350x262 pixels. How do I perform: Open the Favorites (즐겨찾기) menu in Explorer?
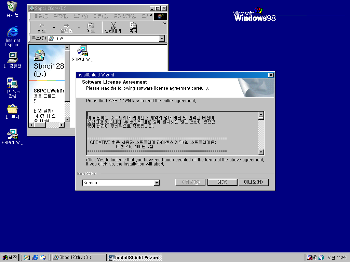tap(125, 16)
